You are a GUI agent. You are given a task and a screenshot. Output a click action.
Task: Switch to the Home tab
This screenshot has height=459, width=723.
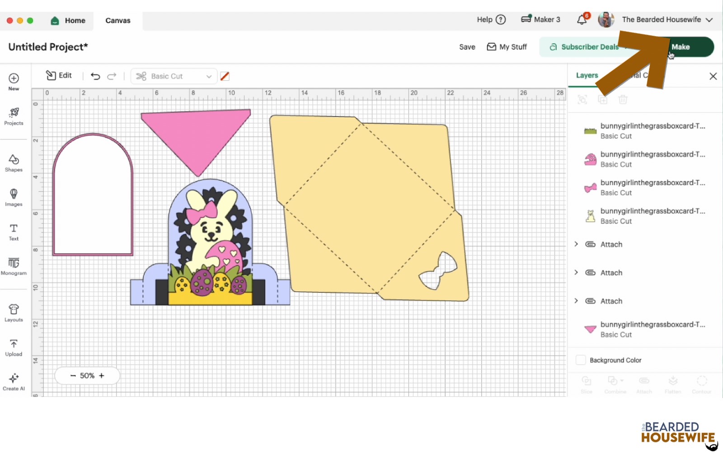click(69, 21)
